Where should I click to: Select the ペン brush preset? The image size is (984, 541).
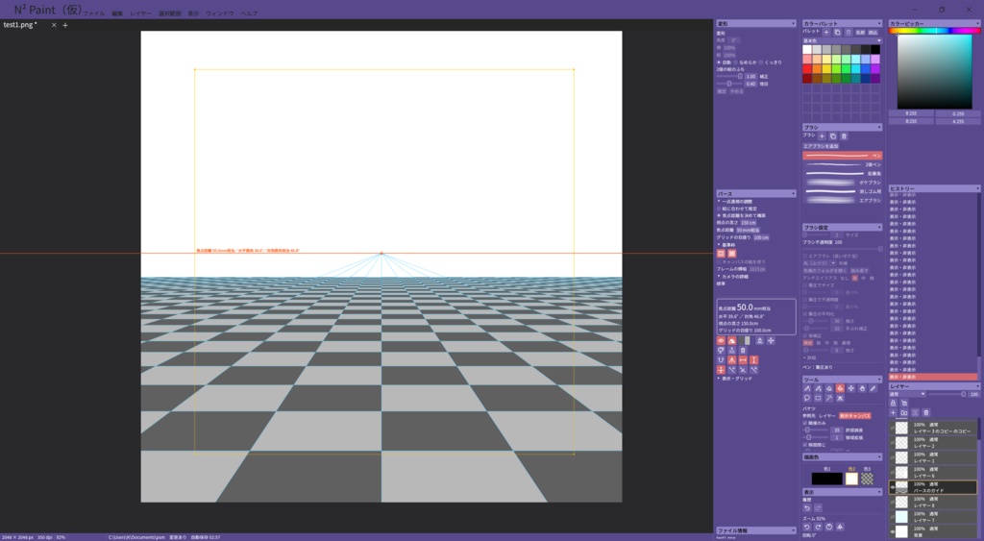pyautogui.click(x=842, y=155)
